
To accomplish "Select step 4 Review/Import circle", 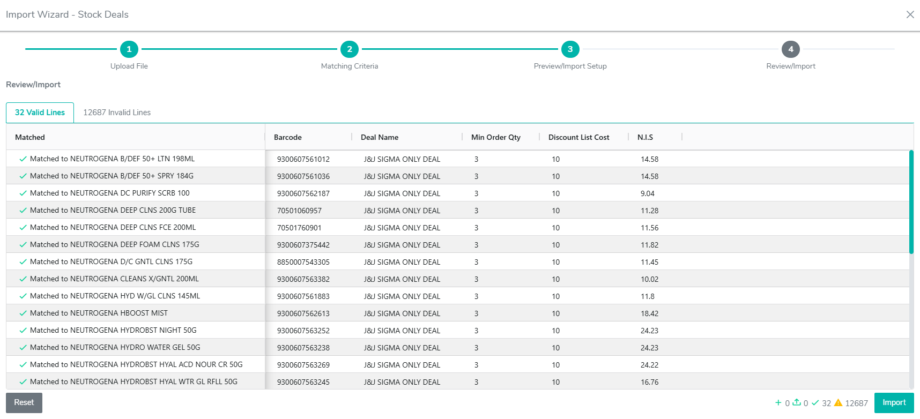I will click(790, 49).
